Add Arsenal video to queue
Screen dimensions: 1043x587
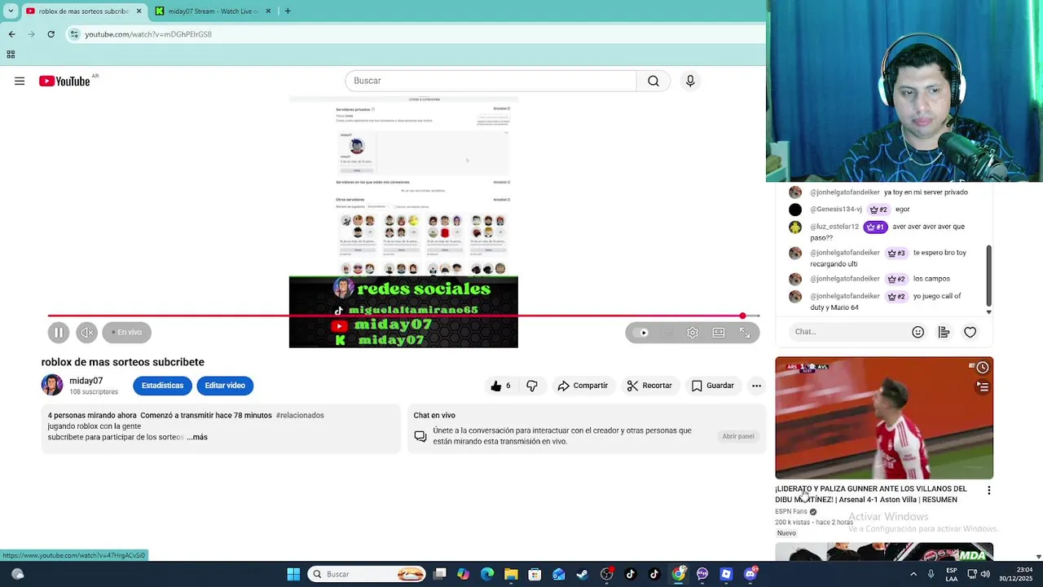click(983, 387)
